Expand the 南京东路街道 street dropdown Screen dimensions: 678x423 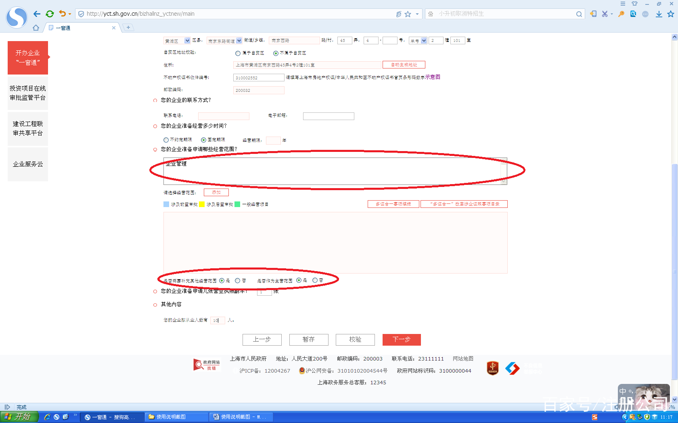pos(239,40)
